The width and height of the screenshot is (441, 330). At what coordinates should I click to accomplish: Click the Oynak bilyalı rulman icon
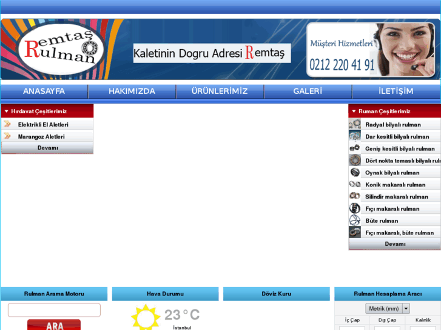click(355, 172)
